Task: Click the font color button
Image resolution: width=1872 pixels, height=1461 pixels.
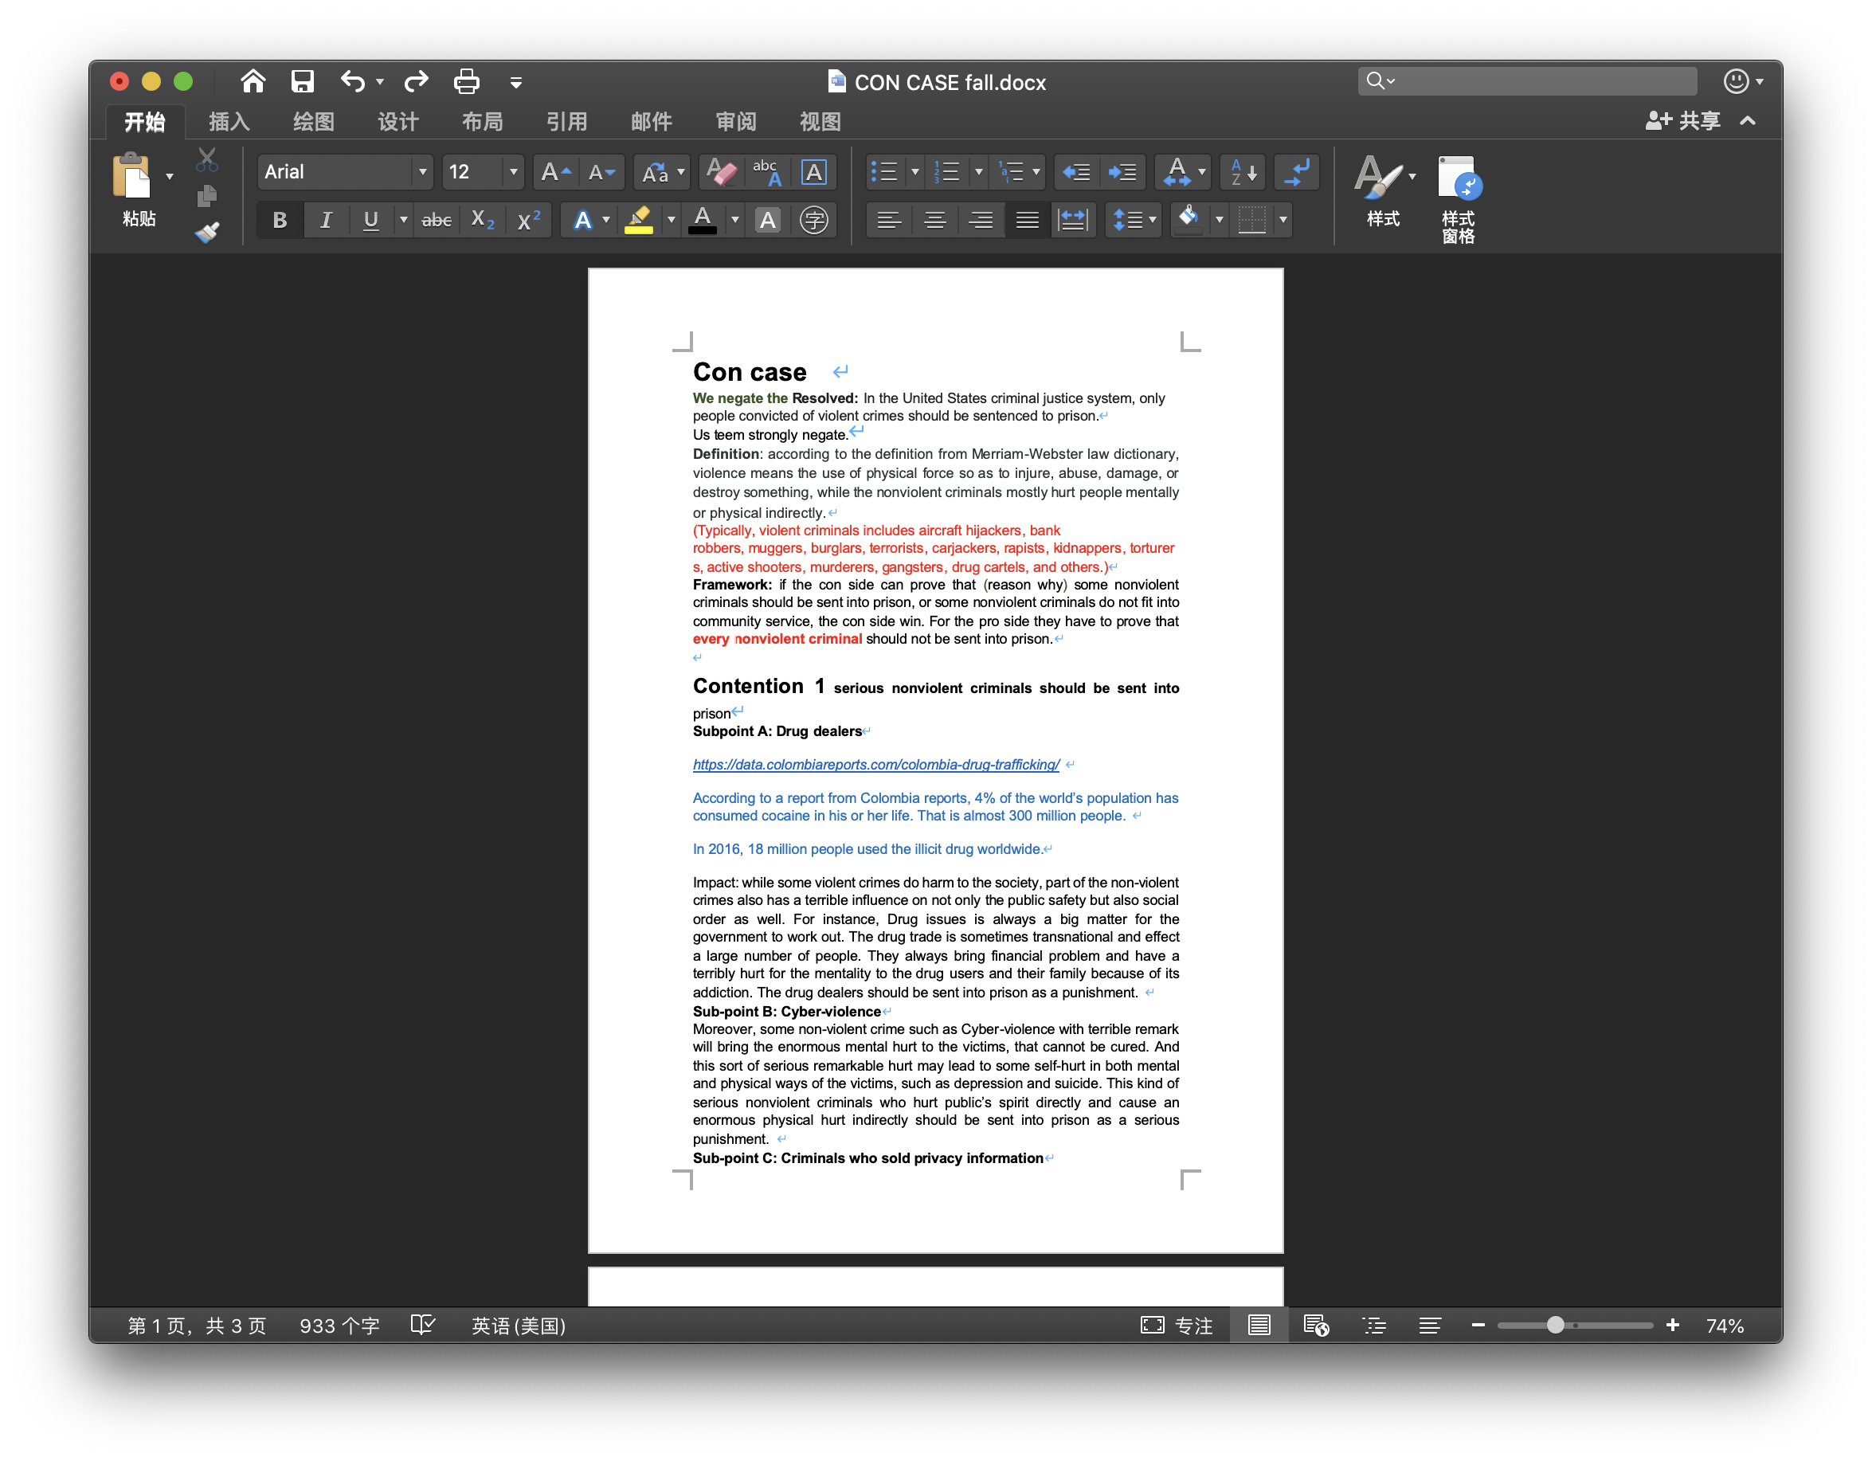Action: [x=703, y=221]
